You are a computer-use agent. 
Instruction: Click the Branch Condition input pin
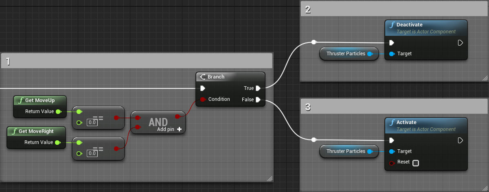(203, 100)
